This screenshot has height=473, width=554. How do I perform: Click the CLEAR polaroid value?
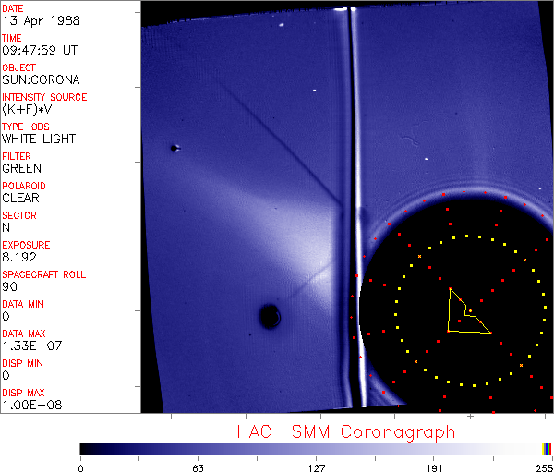(x=21, y=198)
